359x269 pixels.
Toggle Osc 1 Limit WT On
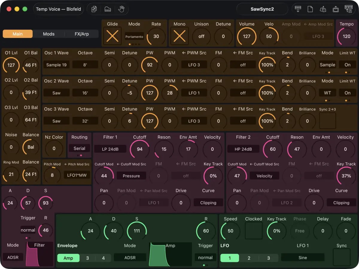click(x=347, y=65)
